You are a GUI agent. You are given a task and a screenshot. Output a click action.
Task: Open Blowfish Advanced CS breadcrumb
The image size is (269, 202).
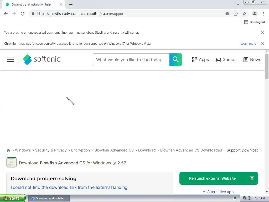[x=114, y=150]
